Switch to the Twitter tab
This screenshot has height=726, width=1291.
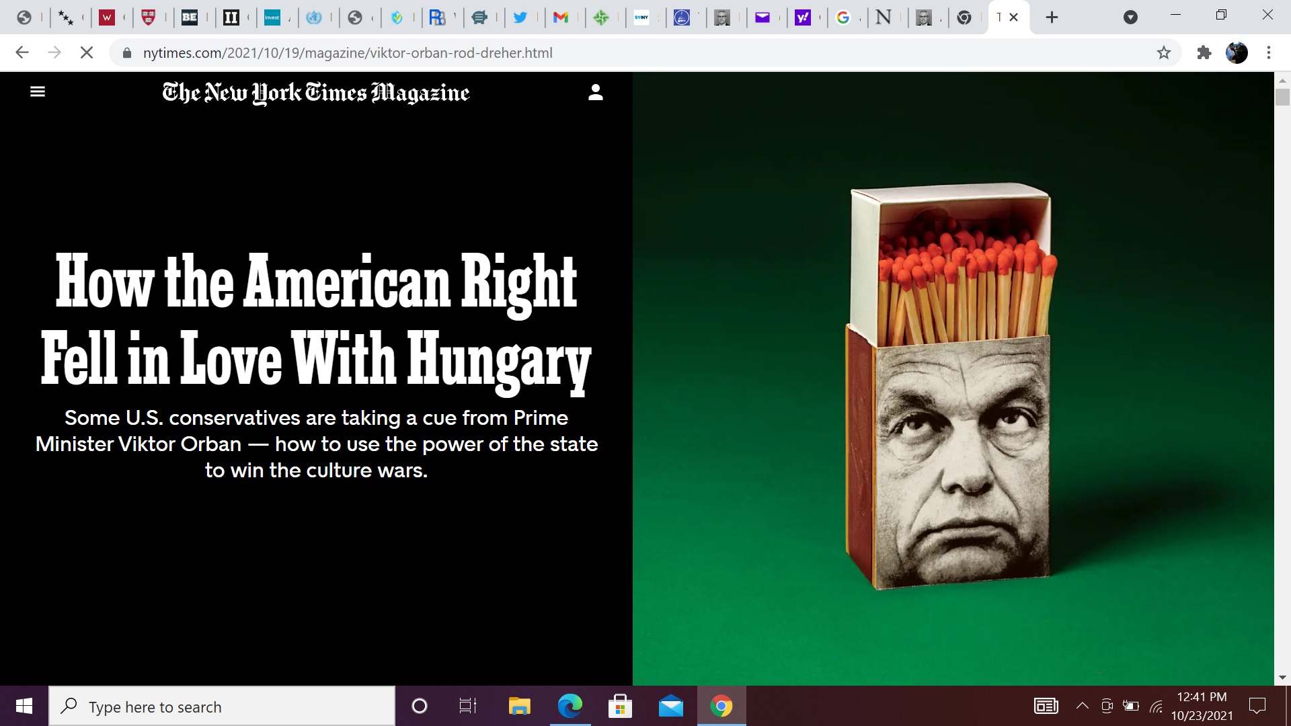click(520, 17)
